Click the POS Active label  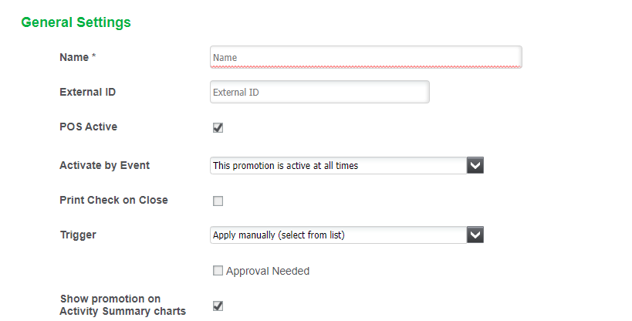88,127
